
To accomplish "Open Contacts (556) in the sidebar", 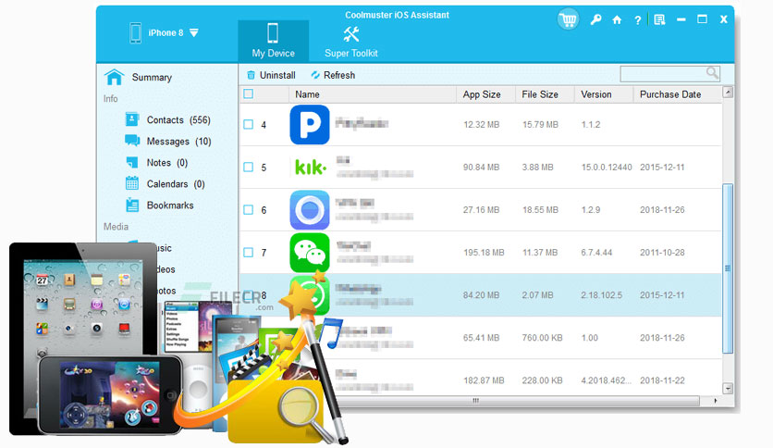I will 178,120.
